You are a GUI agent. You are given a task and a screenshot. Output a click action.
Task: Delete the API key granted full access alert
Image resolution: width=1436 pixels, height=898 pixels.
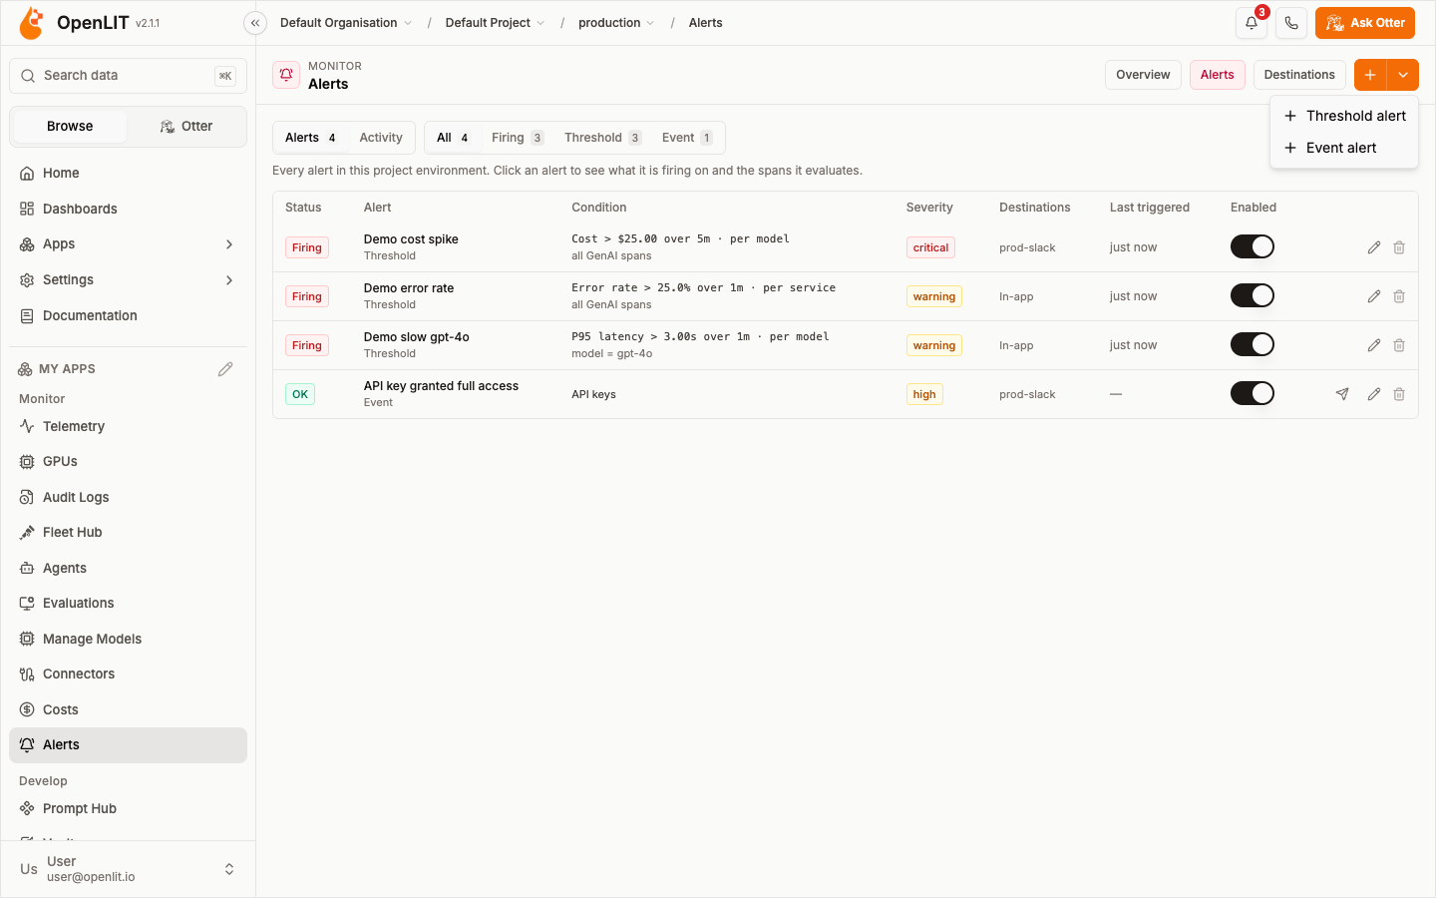point(1399,394)
